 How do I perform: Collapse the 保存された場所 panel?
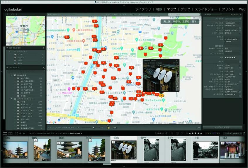click(7, 48)
